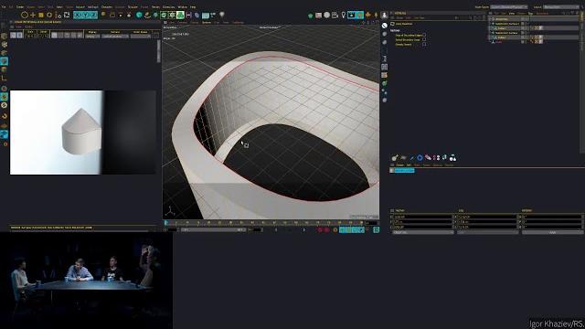The image size is (585, 329).
Task: Open the Display dropdown in left panel
Action: coord(92,36)
